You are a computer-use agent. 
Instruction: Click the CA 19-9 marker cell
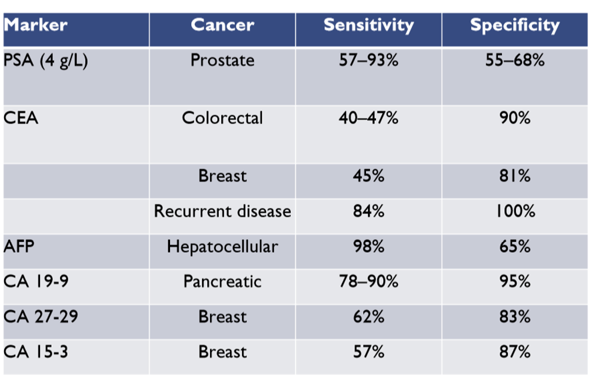[x=36, y=281]
